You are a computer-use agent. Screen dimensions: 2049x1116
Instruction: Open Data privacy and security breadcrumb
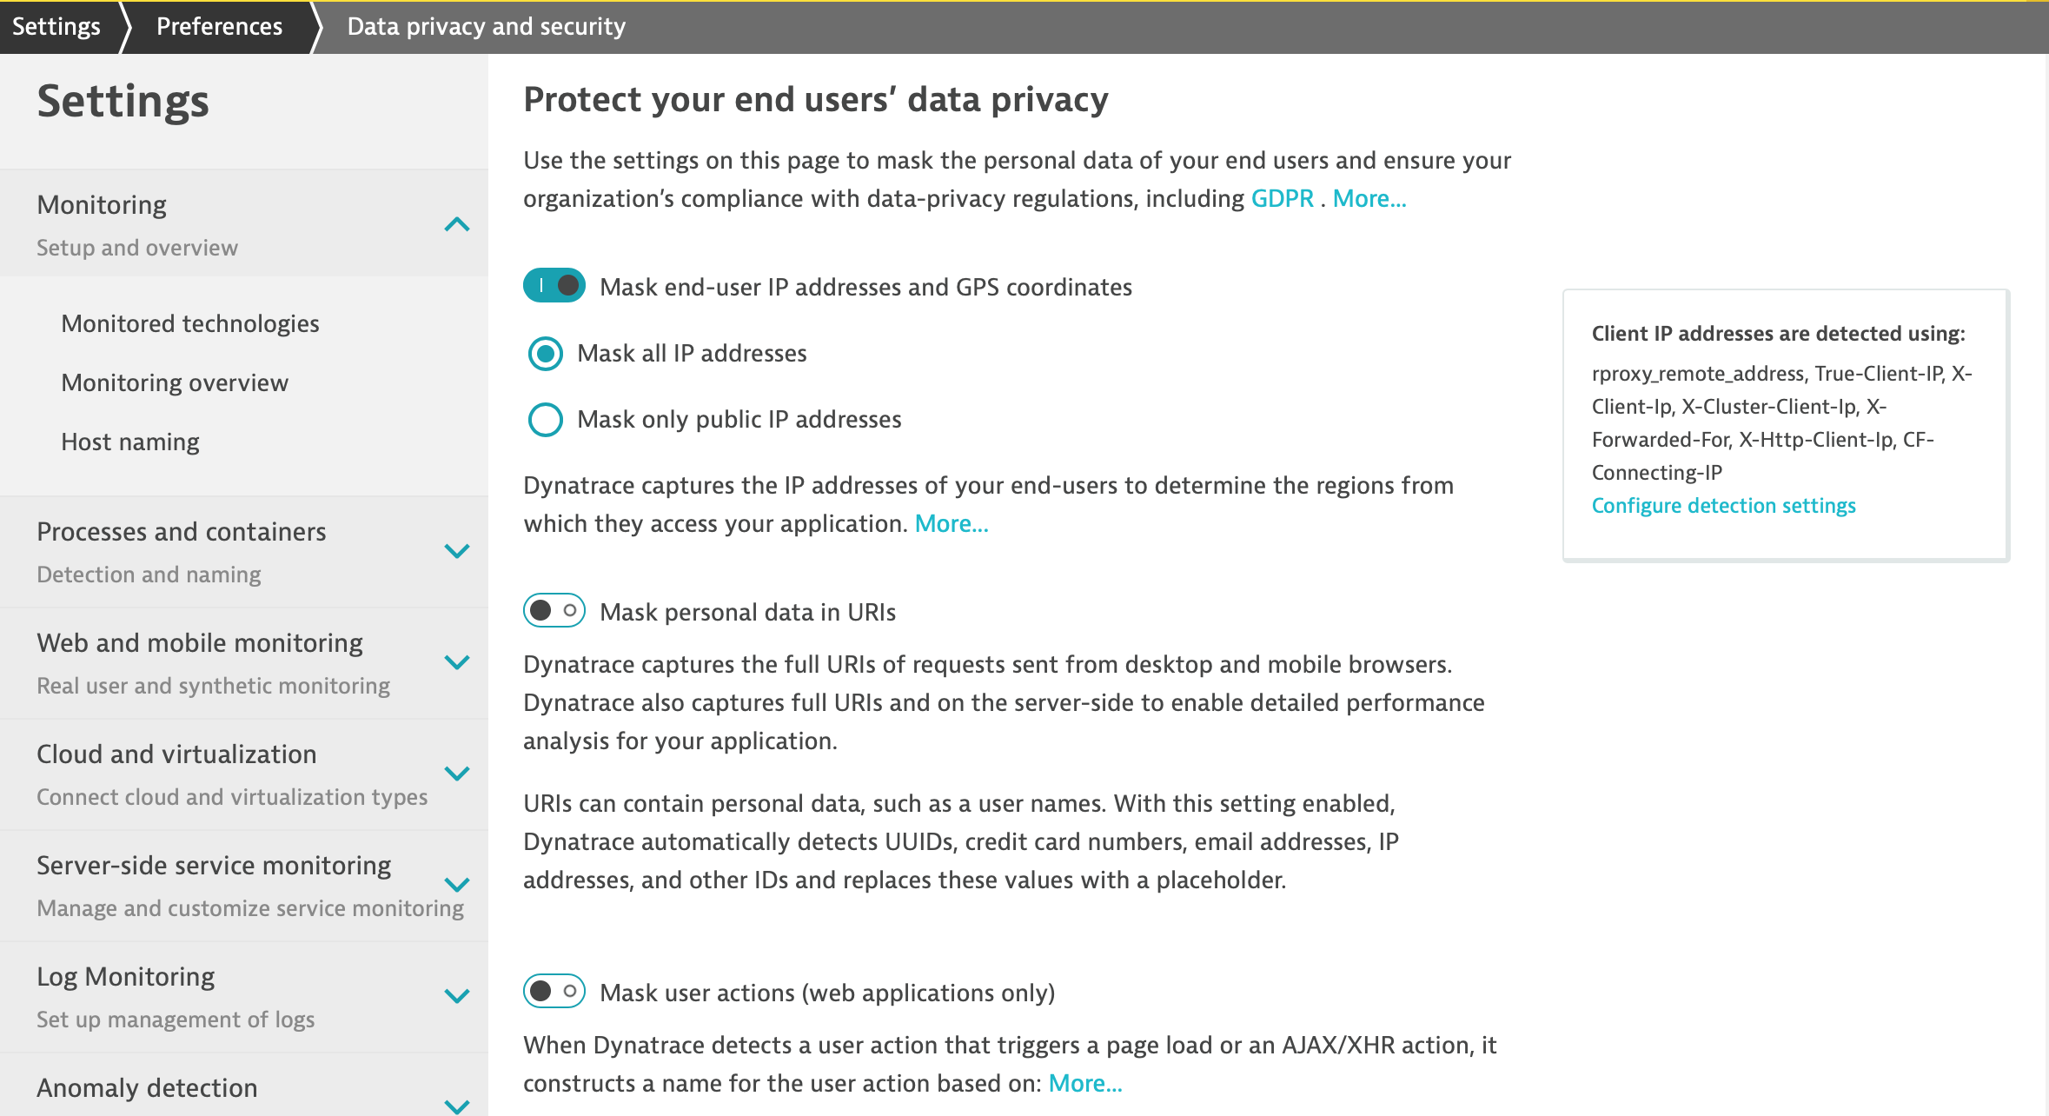click(486, 26)
